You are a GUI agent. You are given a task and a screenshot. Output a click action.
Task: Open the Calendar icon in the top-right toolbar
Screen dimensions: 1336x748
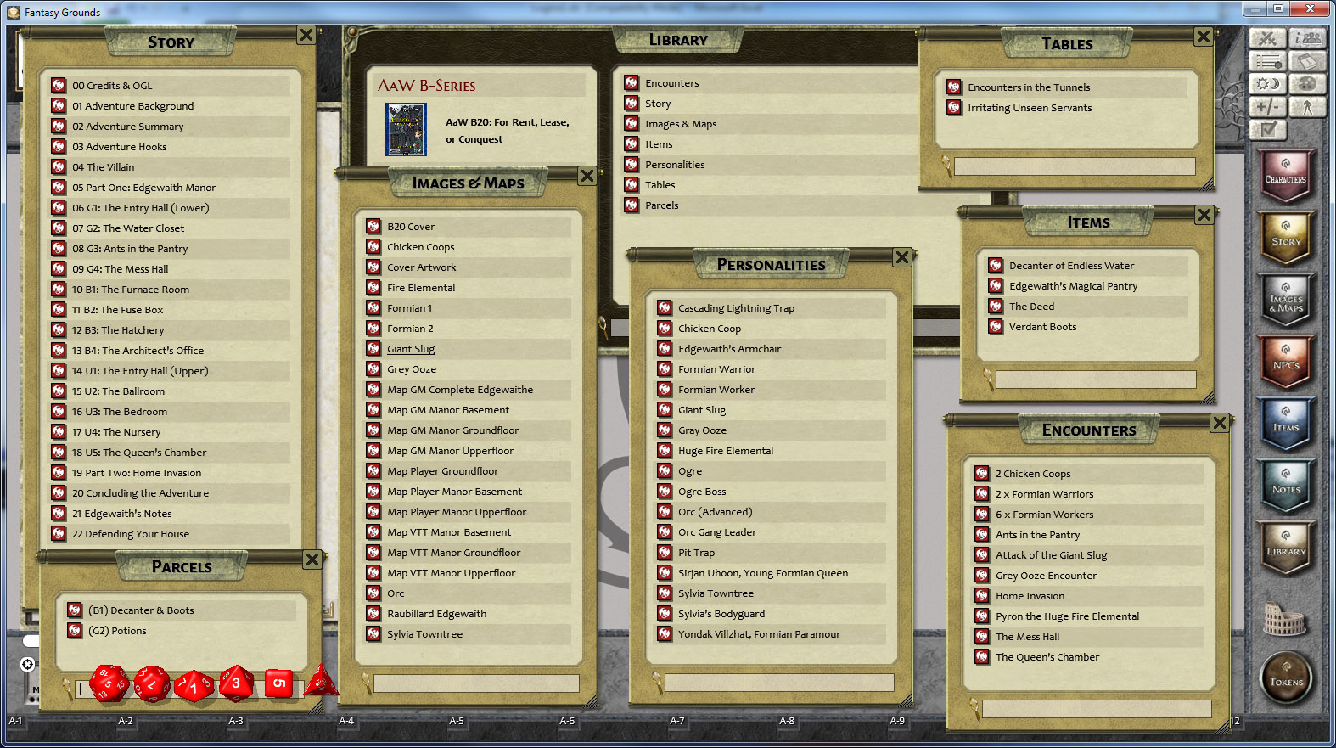[1307, 61]
